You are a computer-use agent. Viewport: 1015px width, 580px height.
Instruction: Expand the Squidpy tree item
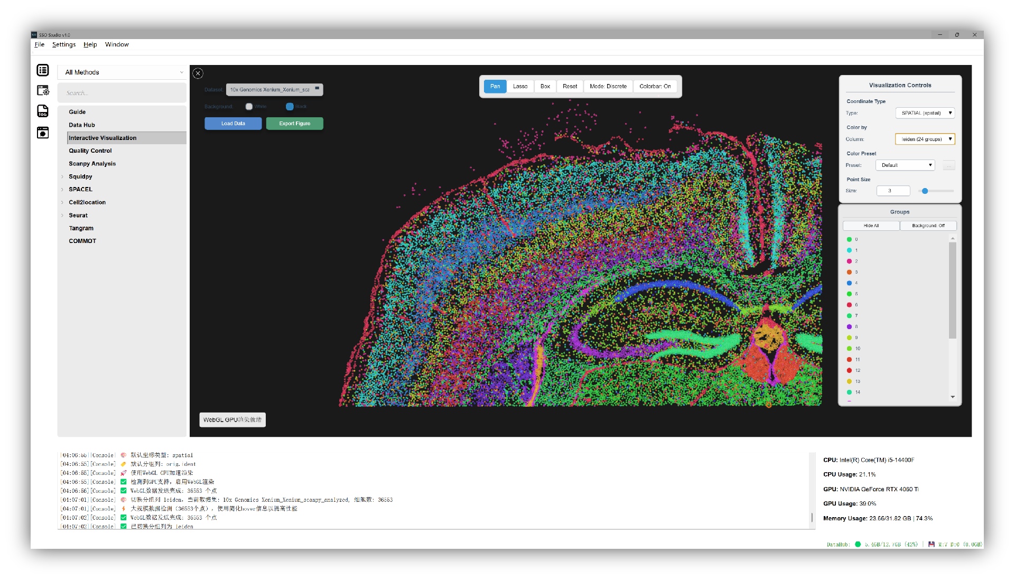62,177
